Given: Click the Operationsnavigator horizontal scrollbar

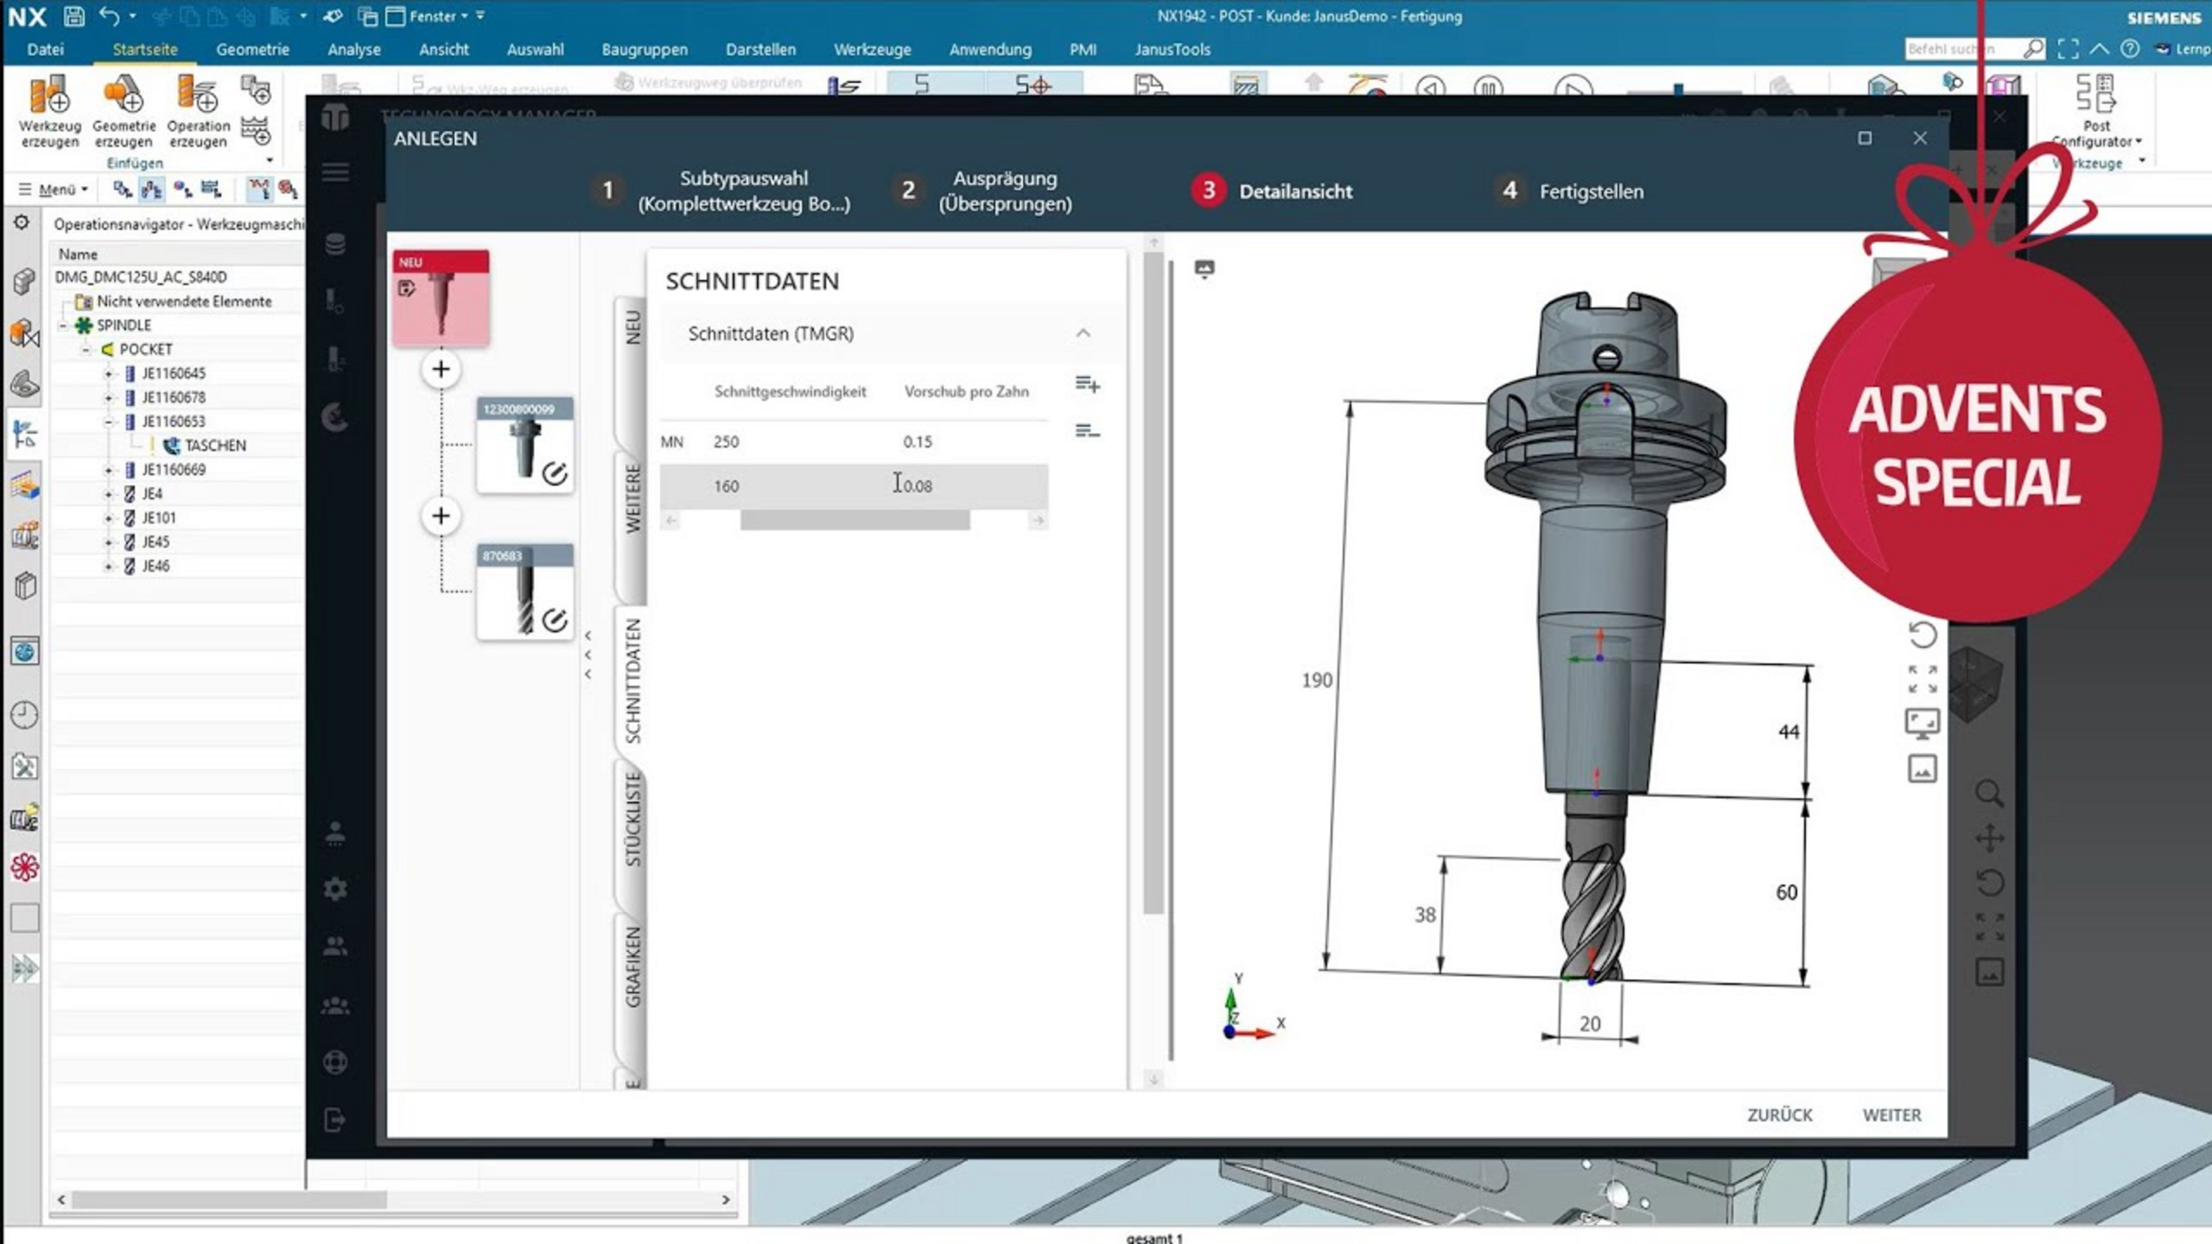Looking at the screenshot, I should 229,1200.
